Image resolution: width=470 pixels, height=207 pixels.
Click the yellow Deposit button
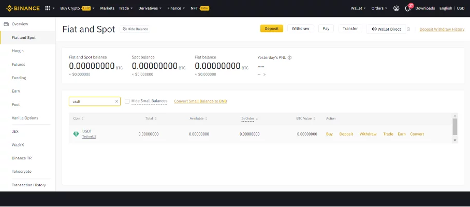click(272, 28)
